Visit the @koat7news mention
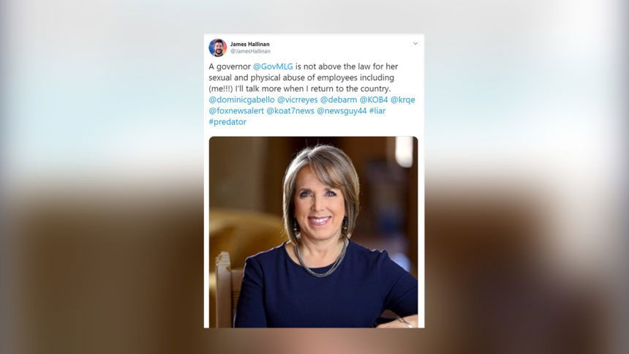 point(290,110)
